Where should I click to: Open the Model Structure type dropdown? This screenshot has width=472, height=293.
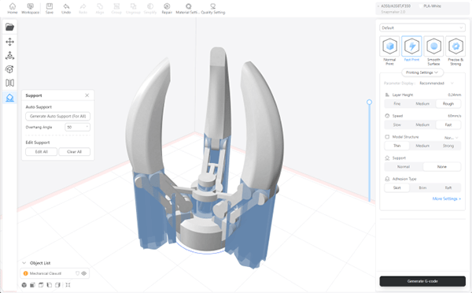451,138
